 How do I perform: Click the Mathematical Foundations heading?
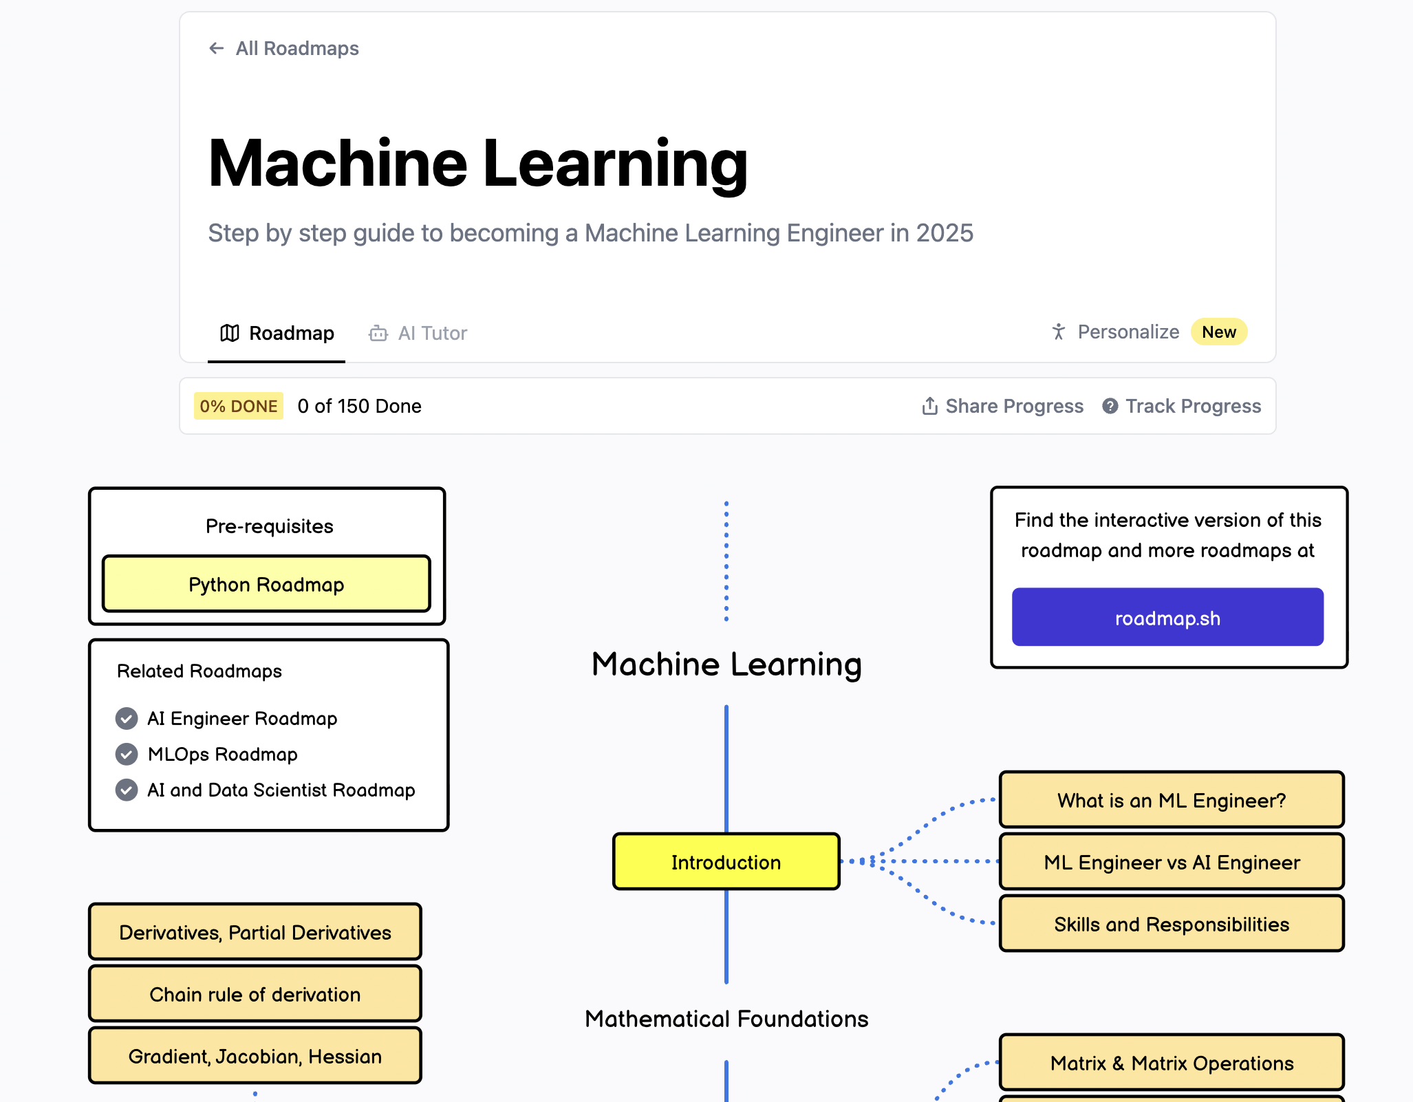tap(726, 1019)
